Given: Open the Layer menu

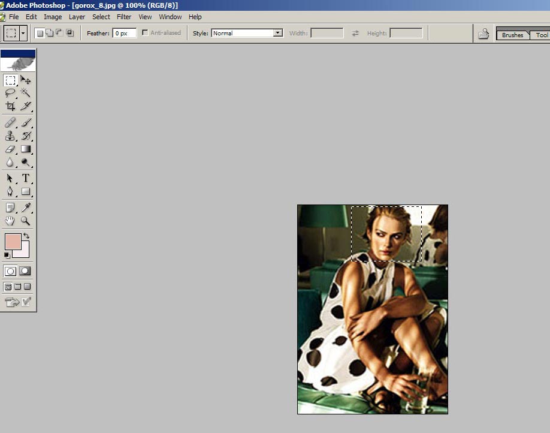Looking at the screenshot, I should point(77,17).
